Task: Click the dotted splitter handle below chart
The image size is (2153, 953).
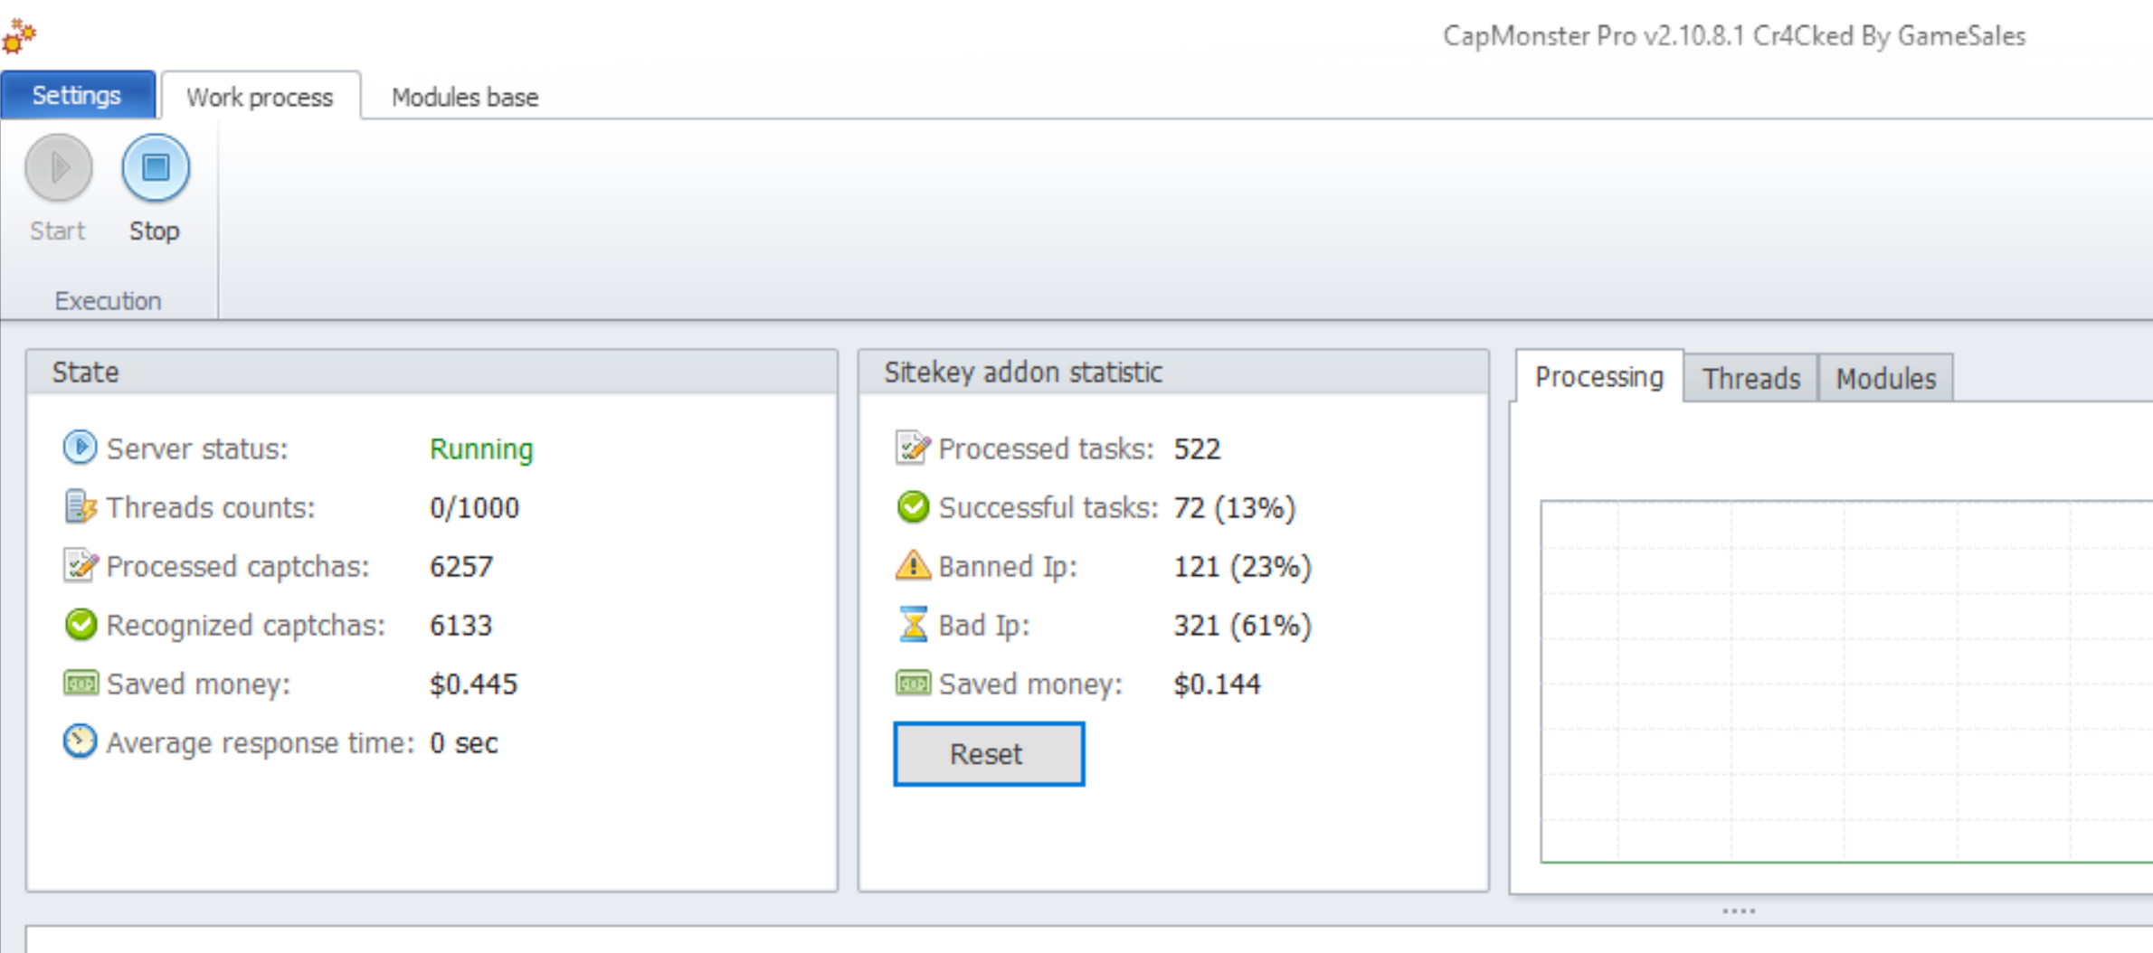Action: pos(1739,911)
